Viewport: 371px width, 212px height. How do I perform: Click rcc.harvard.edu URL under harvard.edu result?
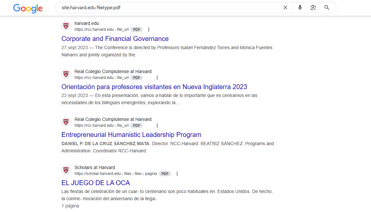102,29
